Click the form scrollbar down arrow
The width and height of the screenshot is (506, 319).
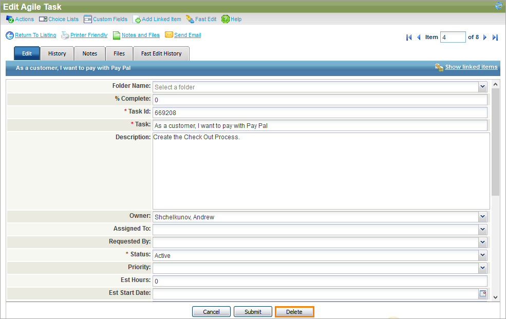(495, 297)
